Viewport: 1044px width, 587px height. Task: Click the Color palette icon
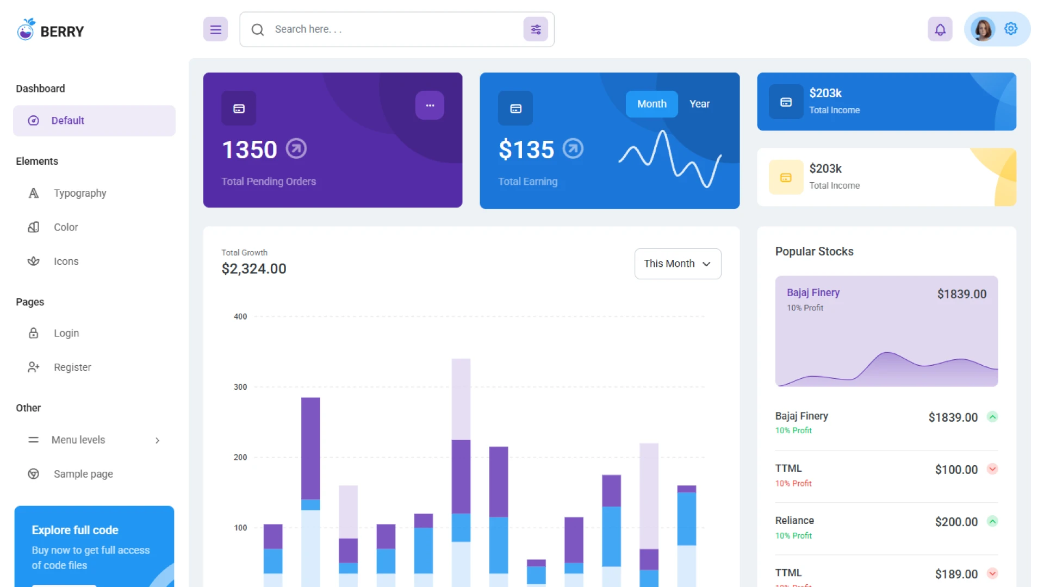[x=34, y=227]
